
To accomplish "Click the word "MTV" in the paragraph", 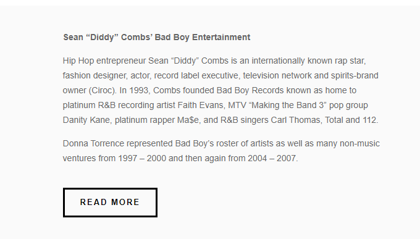I will [237, 105].
